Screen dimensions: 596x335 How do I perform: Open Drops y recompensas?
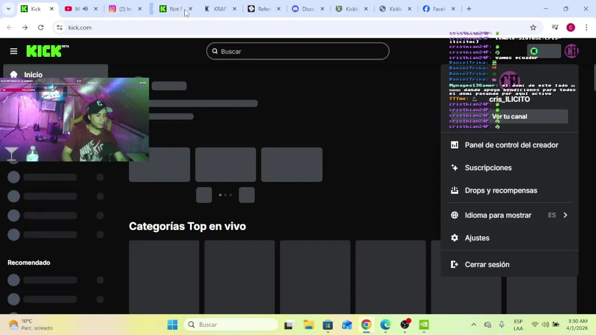coord(509,191)
